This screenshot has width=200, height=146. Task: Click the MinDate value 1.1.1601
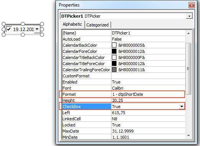121,137
